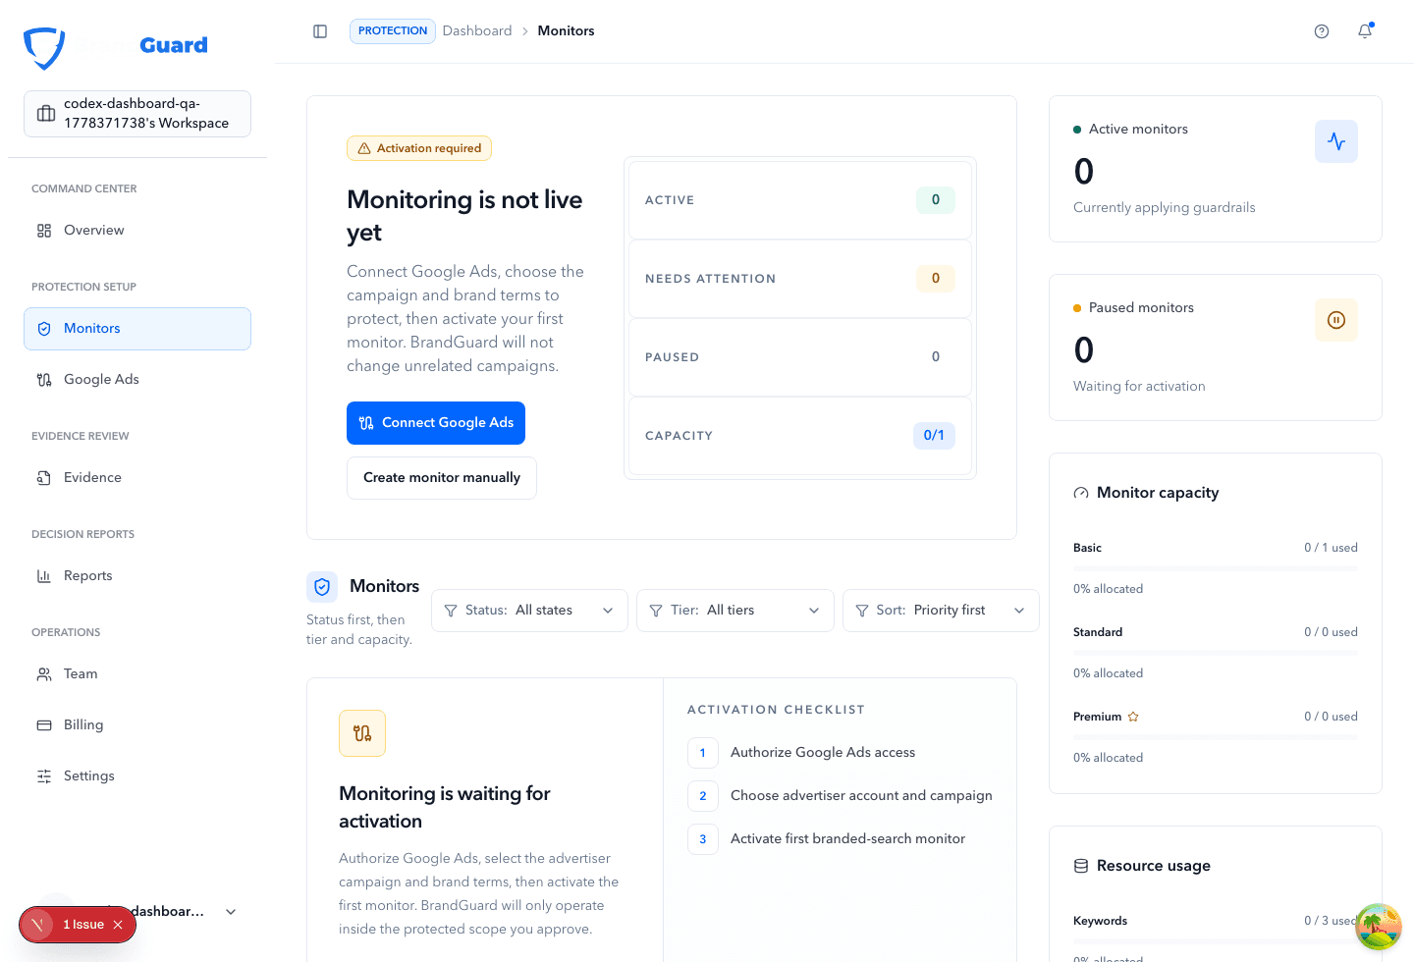Click the Active monitors pulse icon
This screenshot has width=1414, height=962.
pos(1336,141)
